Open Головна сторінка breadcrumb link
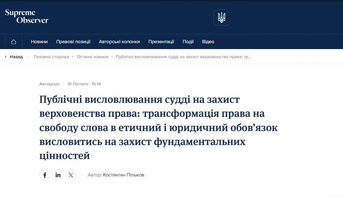 click(51, 57)
